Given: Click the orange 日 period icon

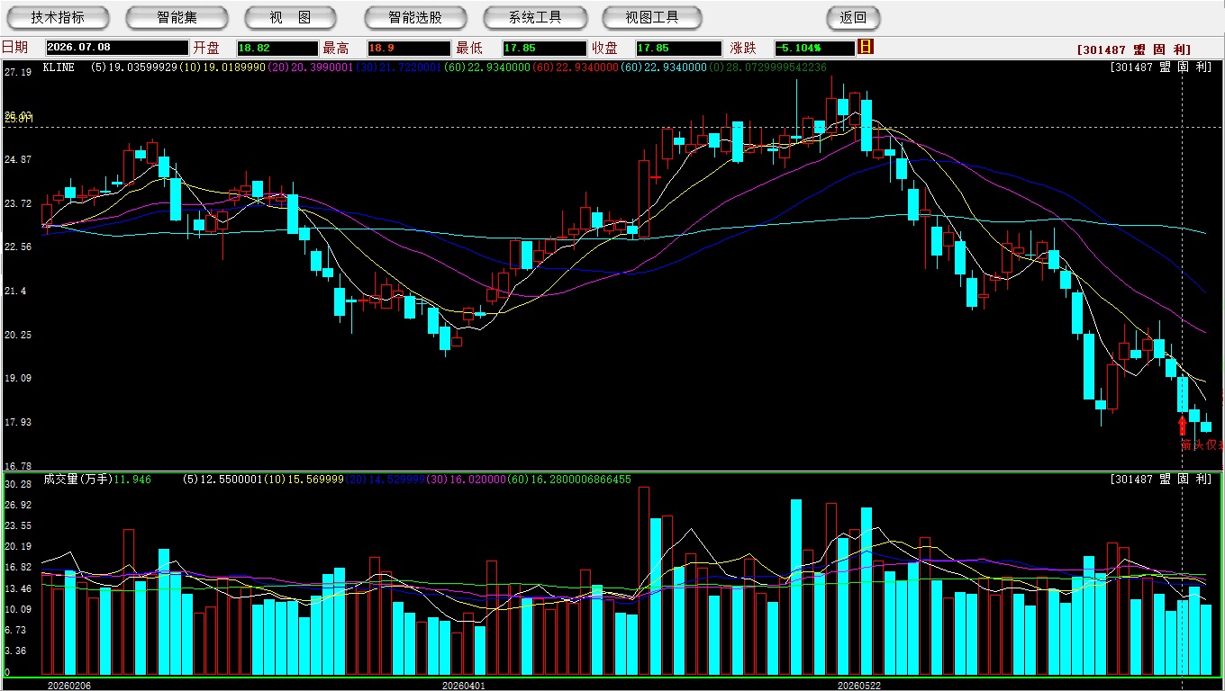Looking at the screenshot, I should (866, 47).
